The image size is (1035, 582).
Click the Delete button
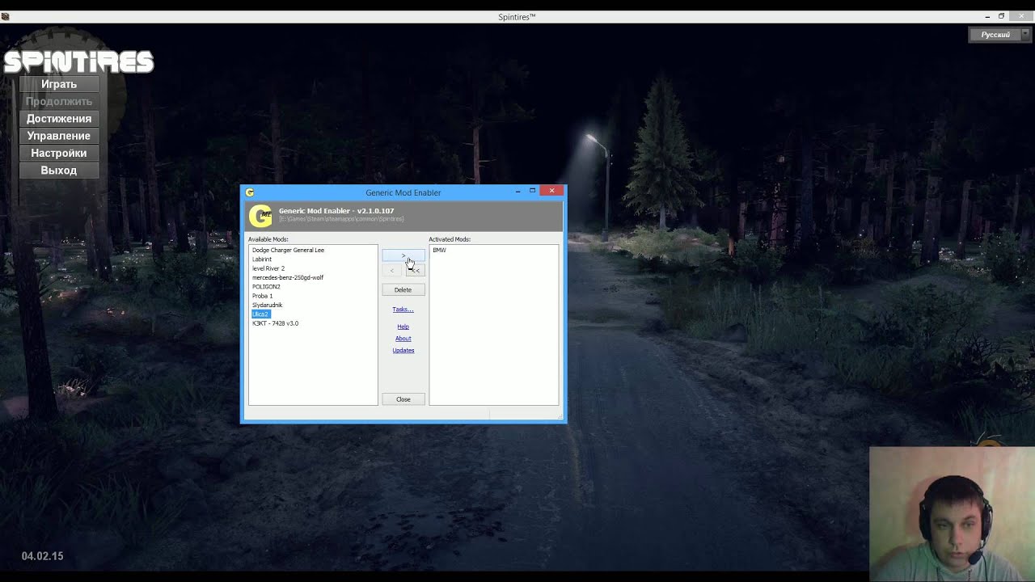403,289
